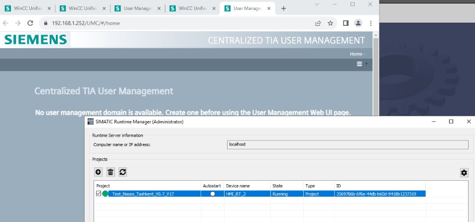
Task: Open a new browser tab
Action: [x=283, y=8]
